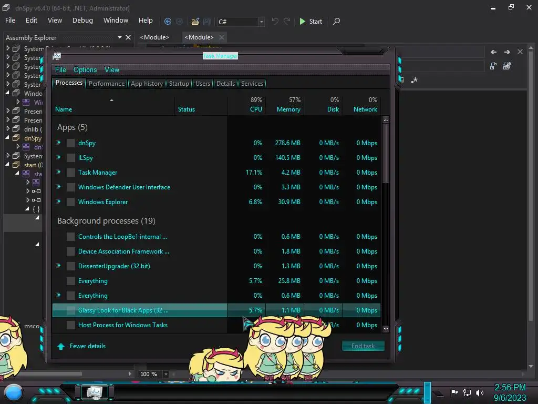538x404 pixels.
Task: Open the dnSpy Debug menu
Action: pos(82,21)
